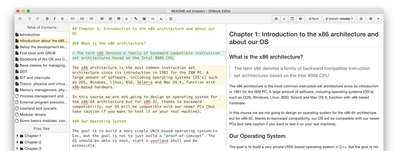Expand the Chapter-1 folder arrow
The height and width of the screenshot is (151, 398).
pos(17,136)
